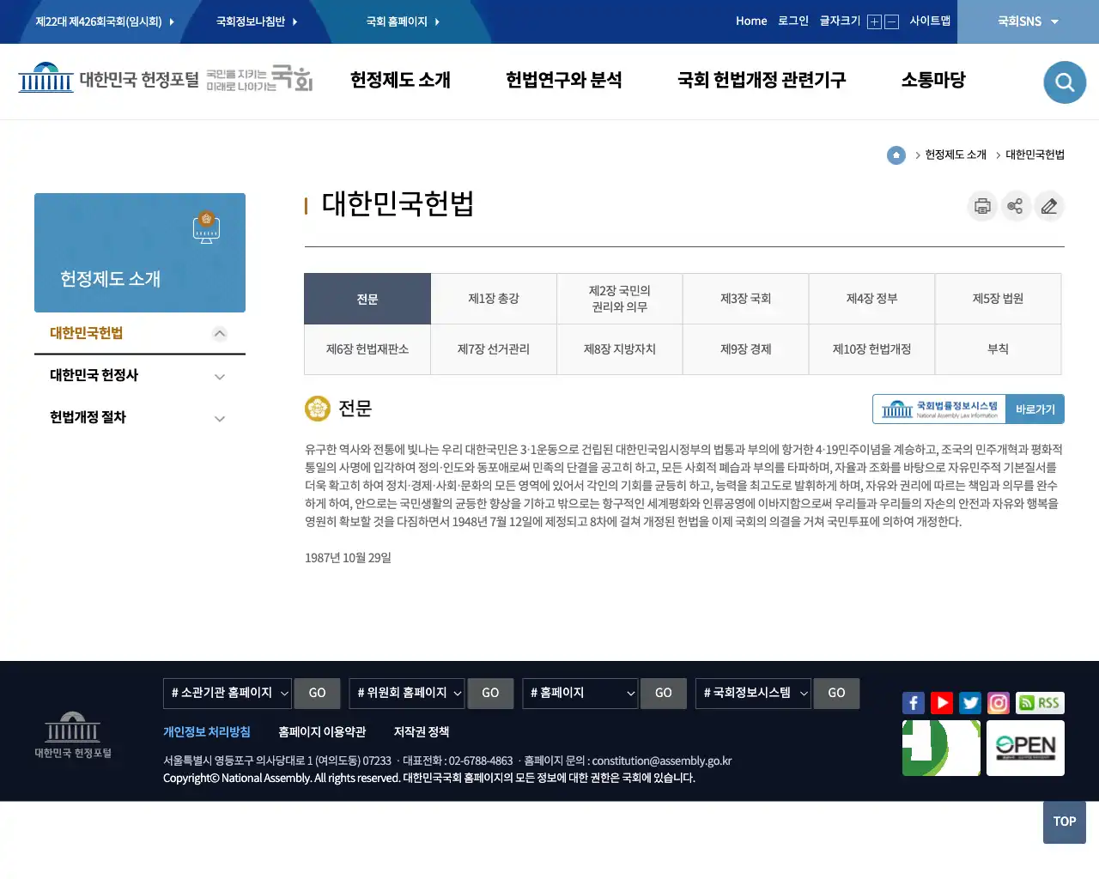Expand the 헌법개정 절차 sidebar section
This screenshot has height=879, width=1099.
point(220,419)
